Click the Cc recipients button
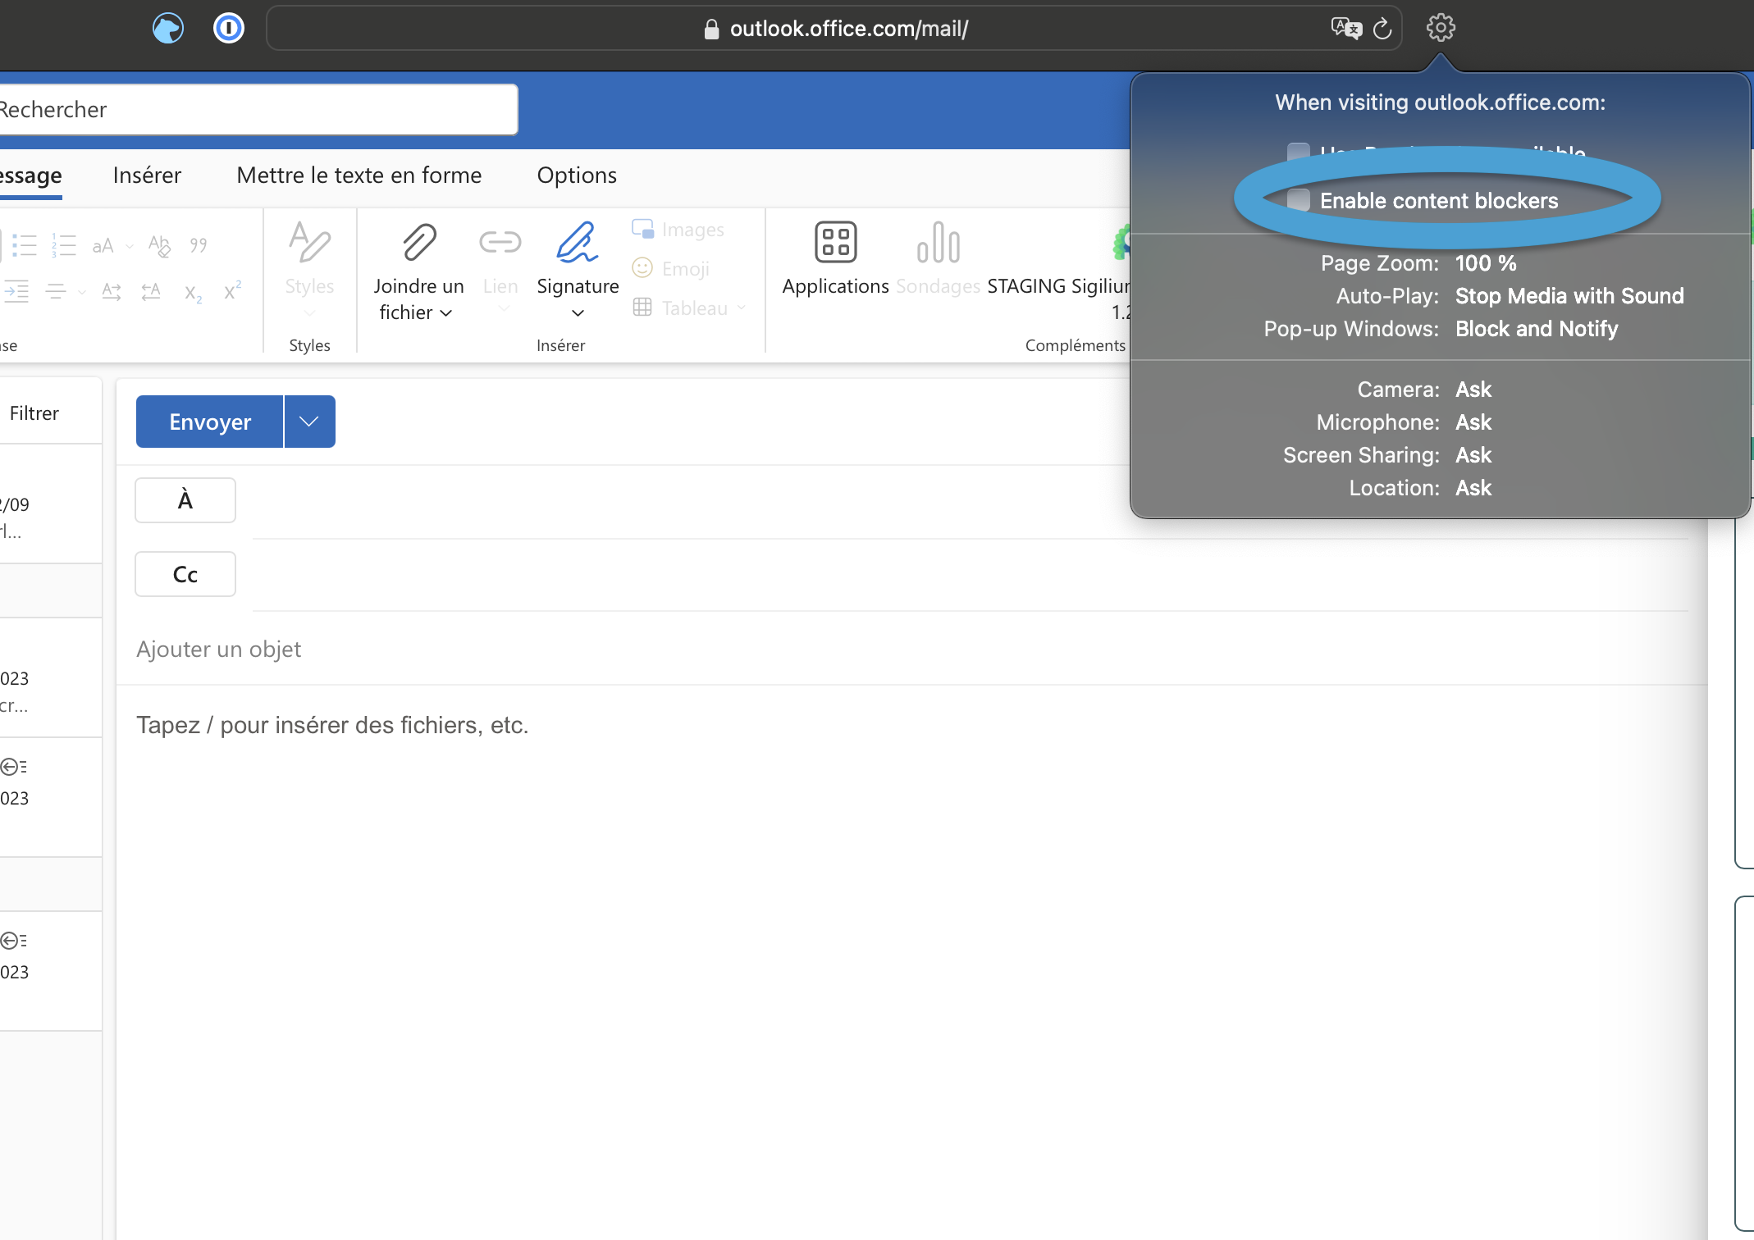Image resolution: width=1754 pixels, height=1240 pixels. click(x=185, y=574)
